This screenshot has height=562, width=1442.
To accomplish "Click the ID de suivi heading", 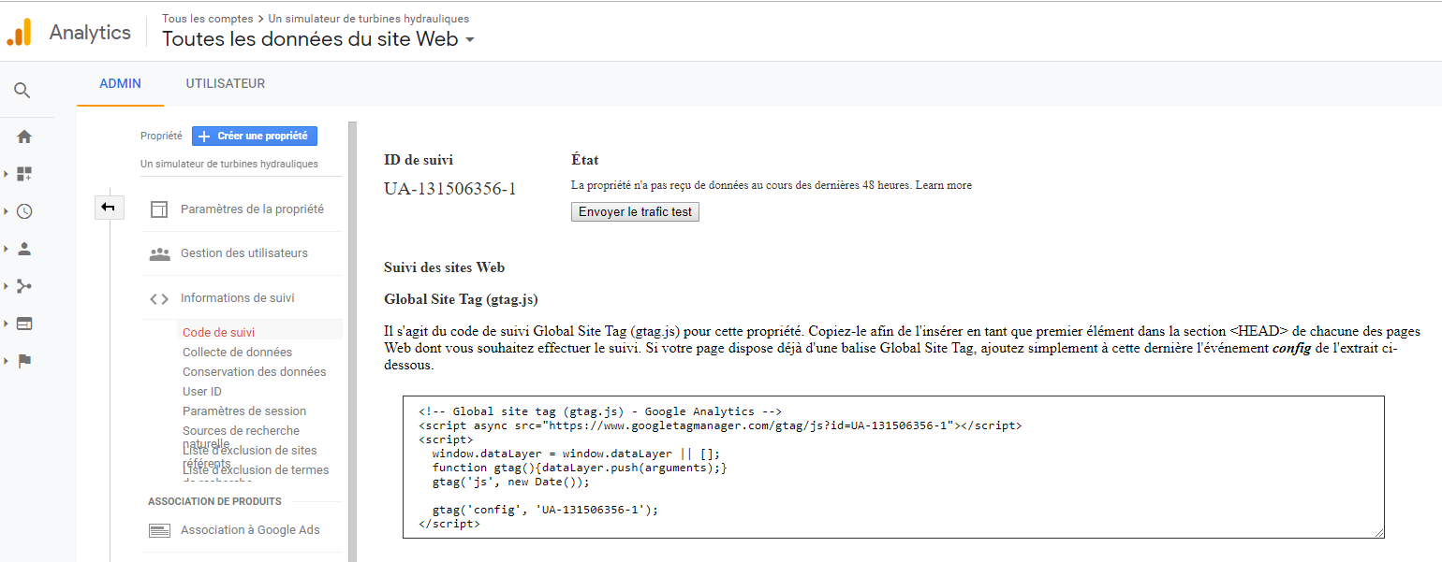I will click(419, 160).
